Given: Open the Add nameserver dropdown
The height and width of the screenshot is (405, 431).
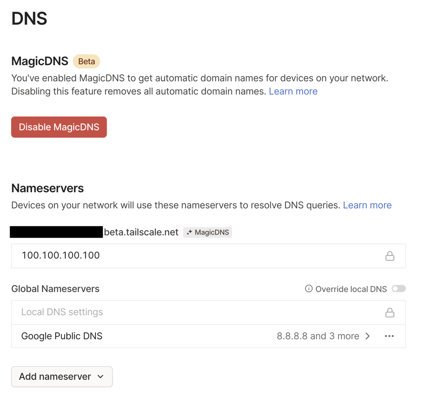Looking at the screenshot, I should 62,376.
